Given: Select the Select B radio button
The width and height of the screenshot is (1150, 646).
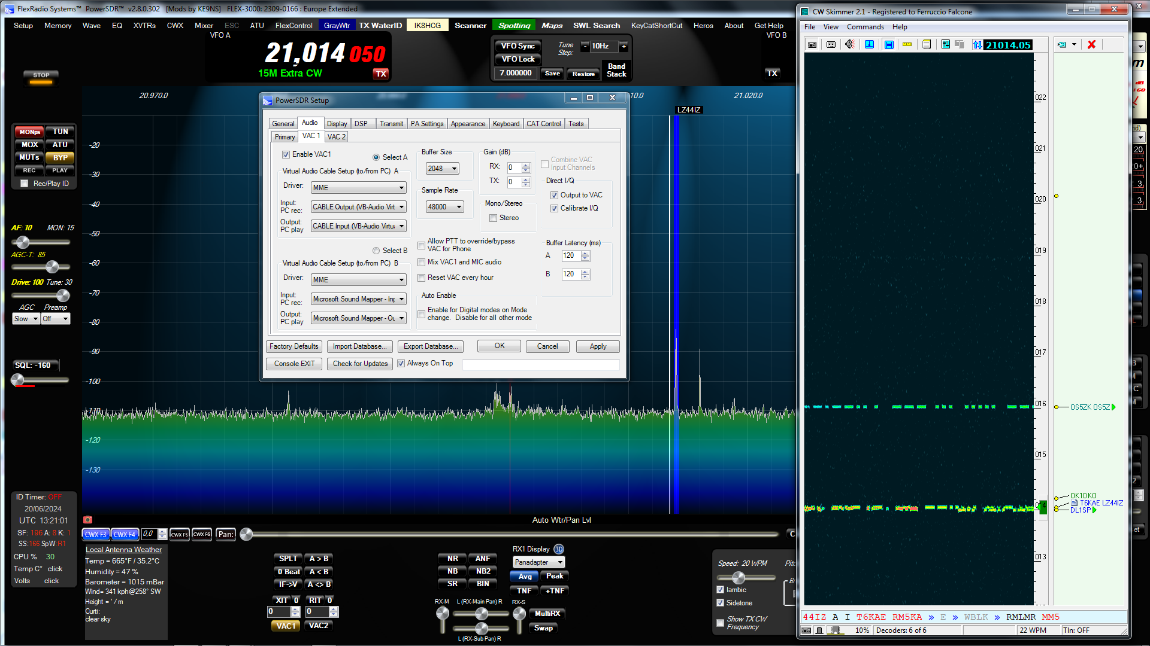Looking at the screenshot, I should (376, 251).
